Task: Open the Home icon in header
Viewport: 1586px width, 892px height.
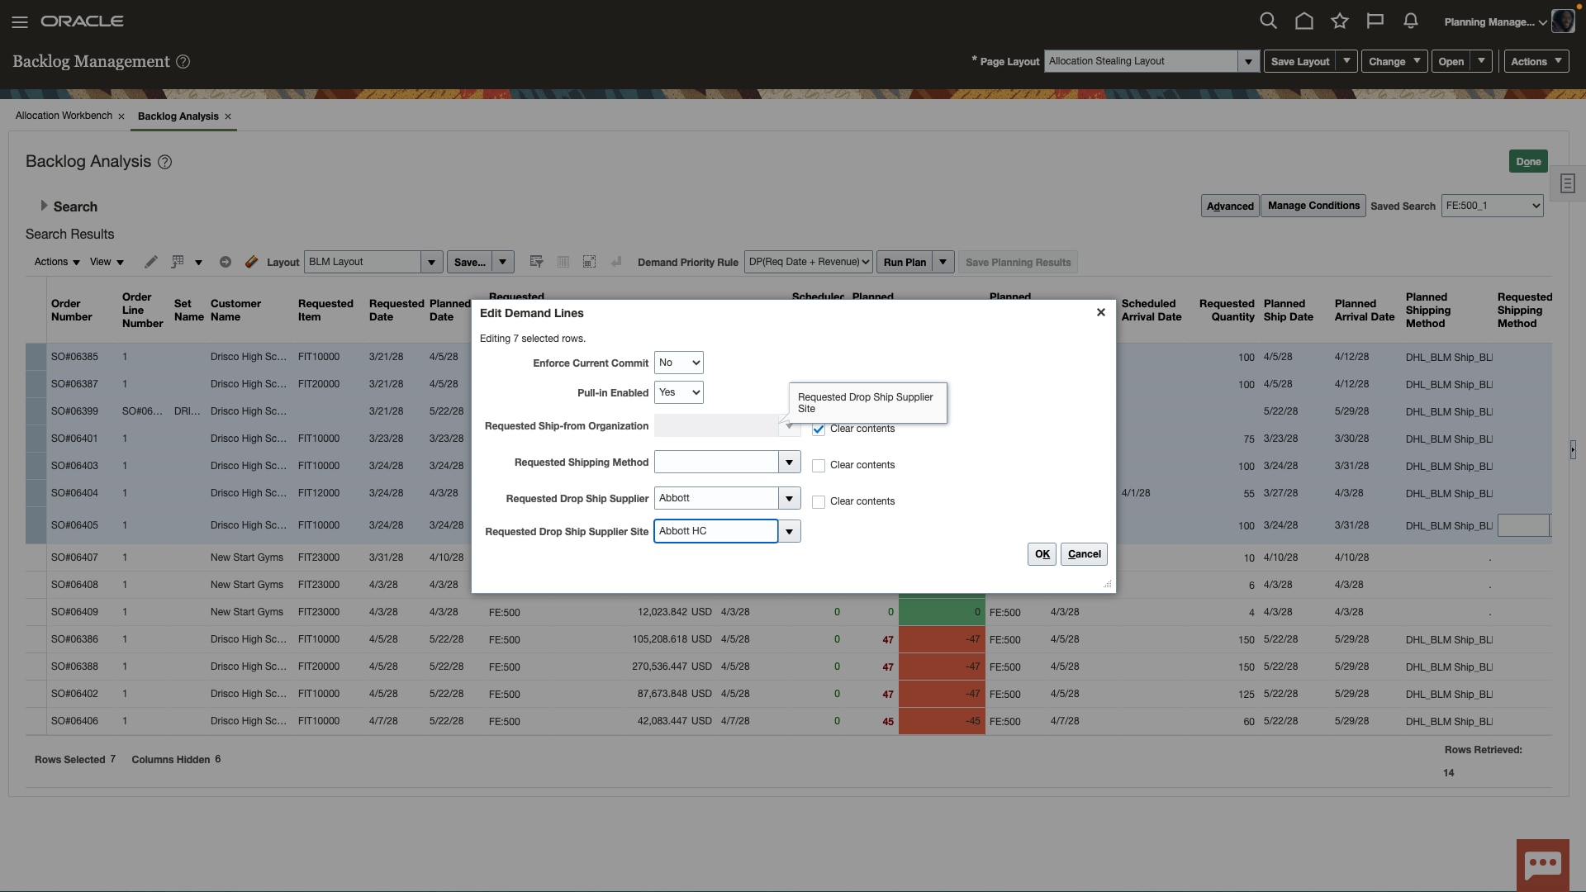Action: (1303, 21)
